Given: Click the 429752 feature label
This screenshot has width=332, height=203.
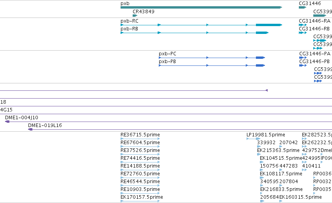Looking at the screenshot, I should coord(311,150).
